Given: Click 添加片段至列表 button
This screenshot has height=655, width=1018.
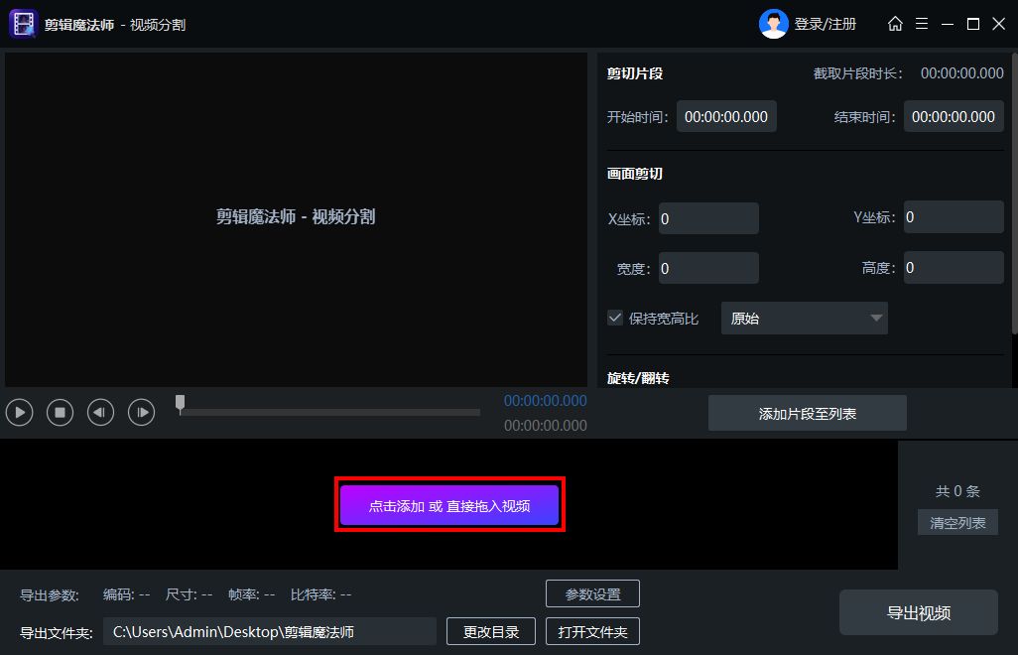Looking at the screenshot, I should coord(807,414).
